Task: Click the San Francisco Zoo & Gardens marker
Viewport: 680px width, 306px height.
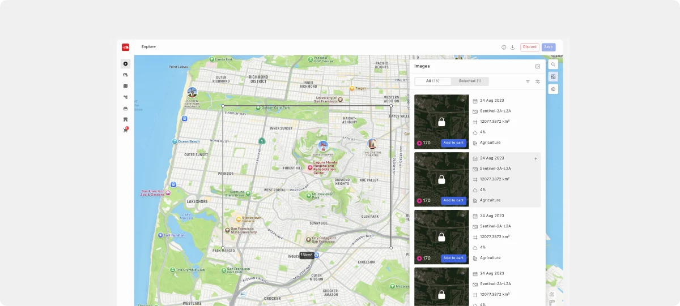Action: coord(168,192)
